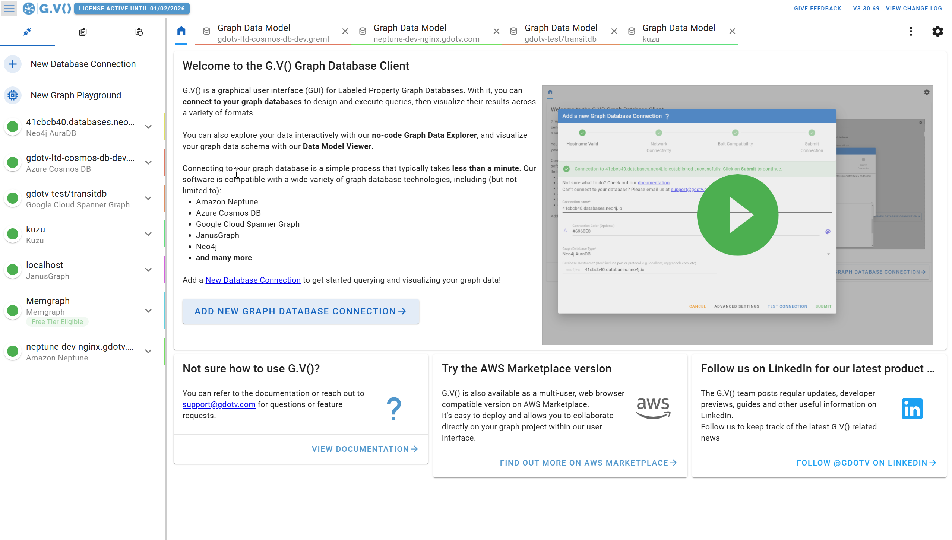The height and width of the screenshot is (540, 952).
Task: Click magenta color bar of localhost connection
Action: click(164, 270)
